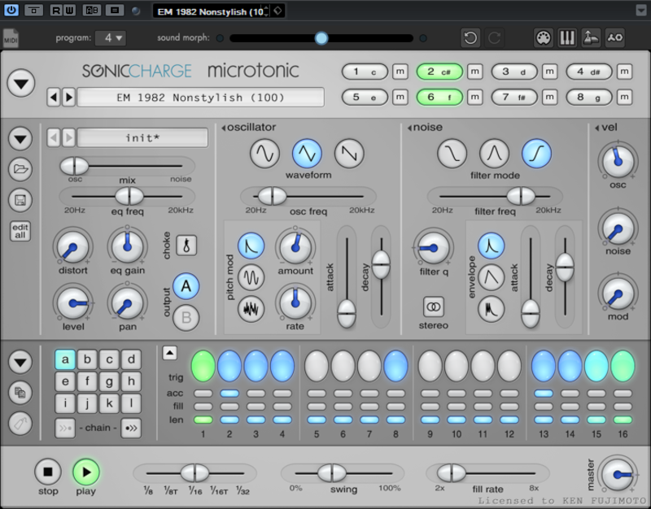Toggle trigger on step 5
This screenshot has width=651, height=509.
click(x=317, y=366)
